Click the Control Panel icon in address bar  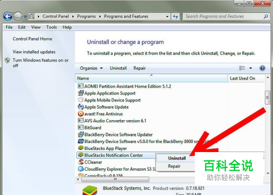32,16
